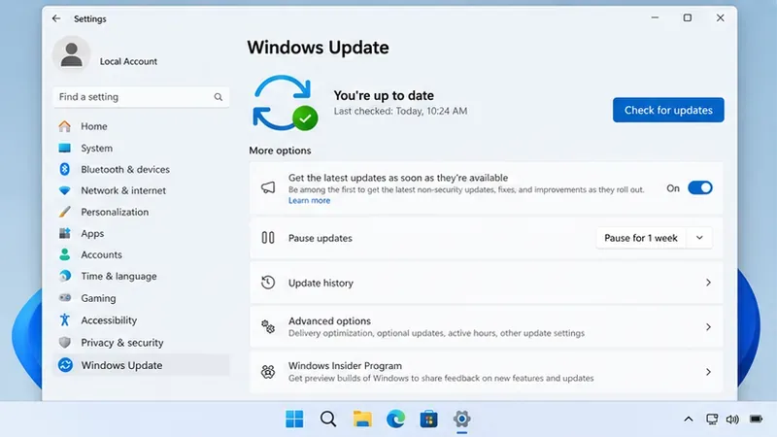This screenshot has width=777, height=437.
Task: Click the Home house icon in sidebar
Action: pos(64,126)
